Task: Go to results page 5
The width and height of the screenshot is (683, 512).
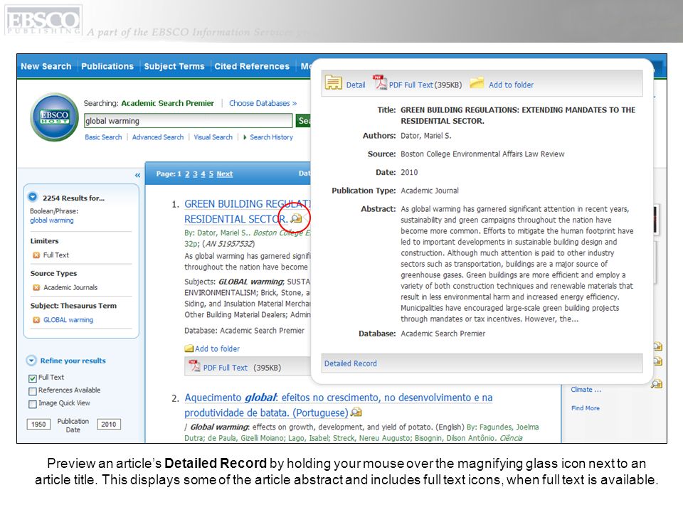Action: coord(211,174)
